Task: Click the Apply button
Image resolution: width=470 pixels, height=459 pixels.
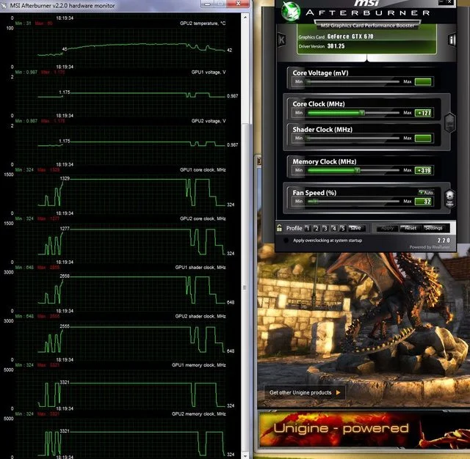Action: (387, 228)
